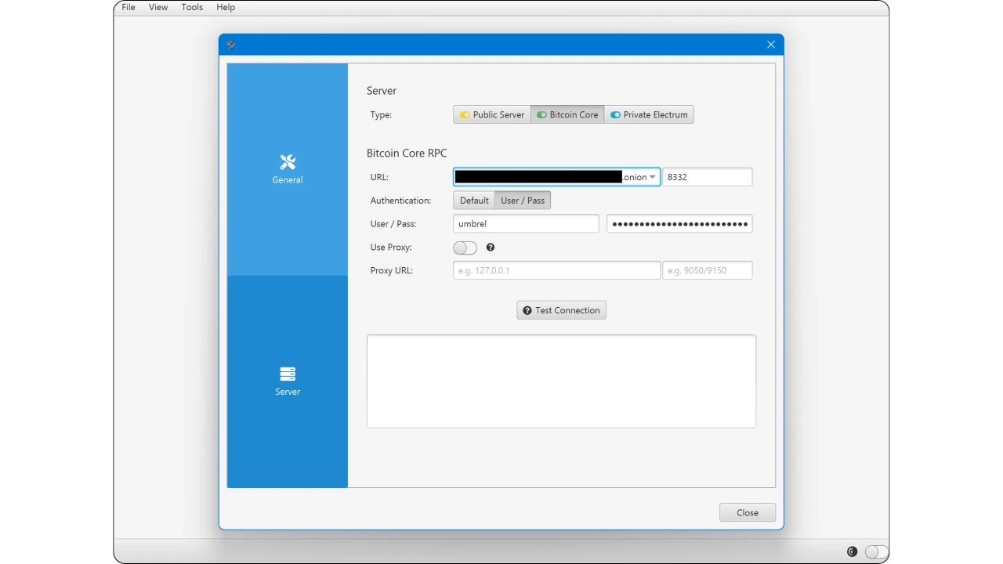Screen dimensions: 1003x564
Task: Click the masked password field
Action: coord(679,224)
